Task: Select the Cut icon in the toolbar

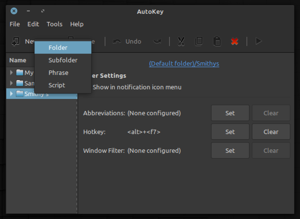Action: pyautogui.click(x=181, y=41)
